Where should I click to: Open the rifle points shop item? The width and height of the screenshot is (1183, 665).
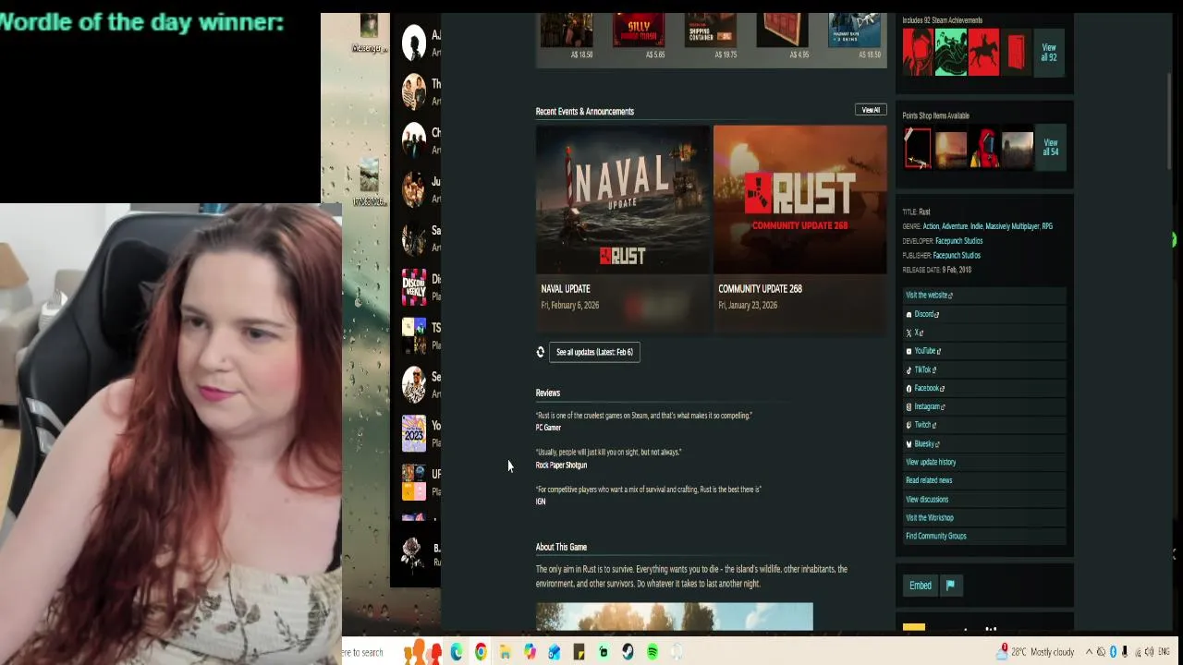(x=918, y=148)
